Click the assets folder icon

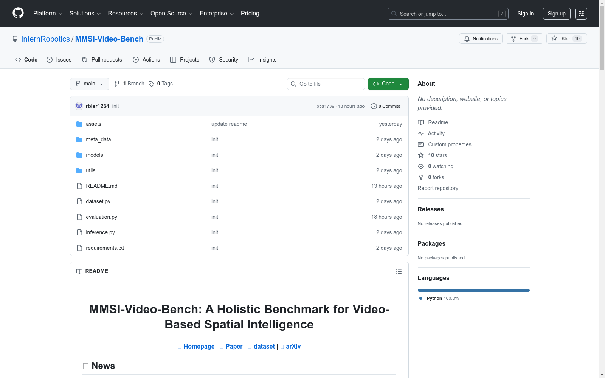[x=79, y=124]
